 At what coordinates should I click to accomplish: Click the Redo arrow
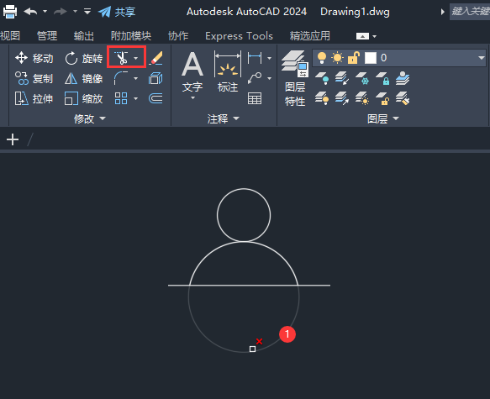point(61,12)
